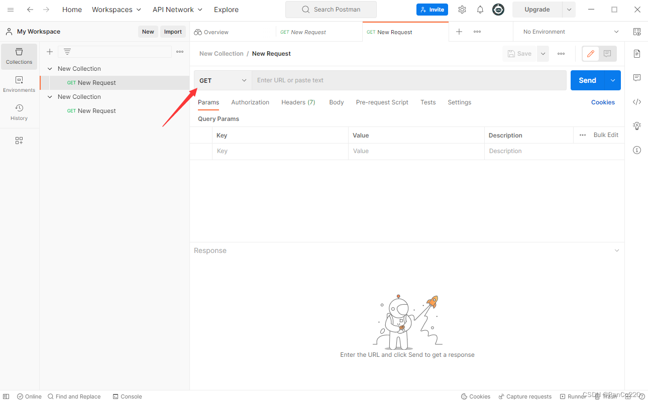
Task: Open the hamburger main menu
Action: [11, 10]
